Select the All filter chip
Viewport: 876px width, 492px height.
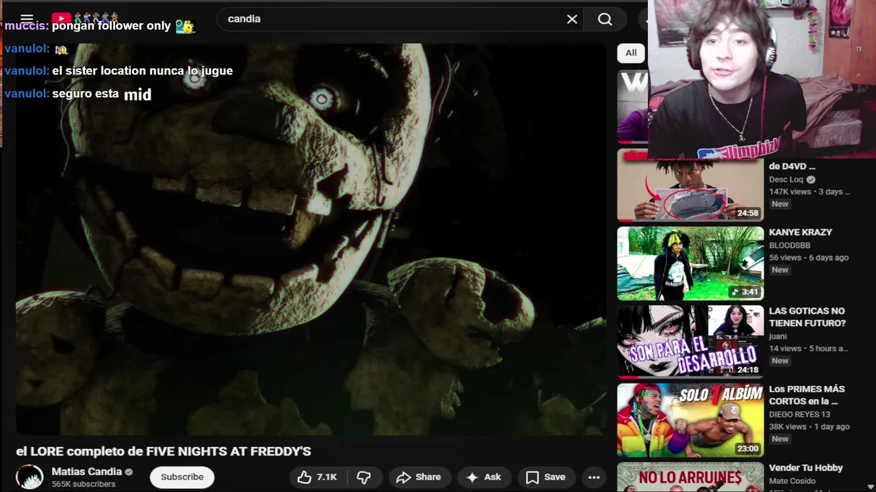pos(631,53)
